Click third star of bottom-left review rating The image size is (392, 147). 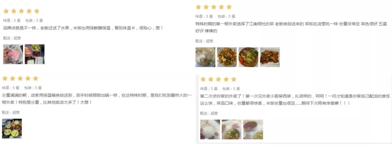pyautogui.click(x=20, y=78)
